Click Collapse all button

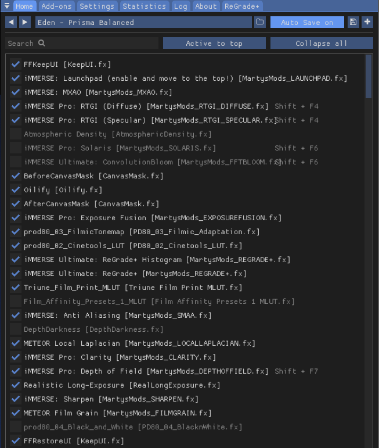pos(322,43)
